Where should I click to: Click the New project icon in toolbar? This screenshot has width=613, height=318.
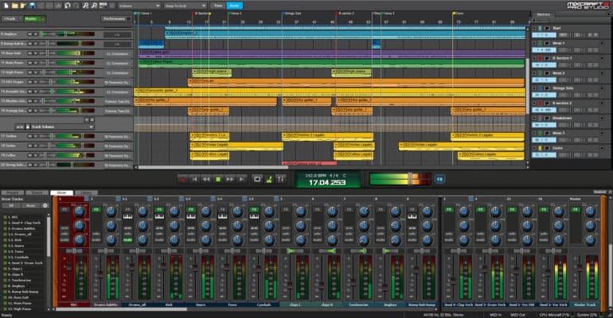pos(6,5)
